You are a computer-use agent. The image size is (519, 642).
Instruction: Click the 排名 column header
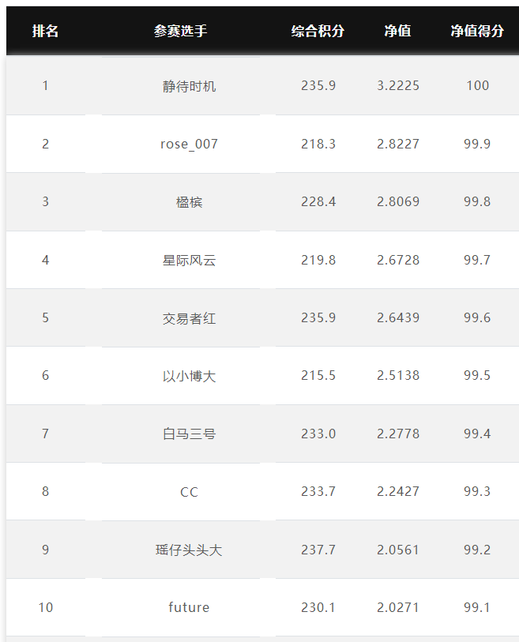click(x=45, y=31)
